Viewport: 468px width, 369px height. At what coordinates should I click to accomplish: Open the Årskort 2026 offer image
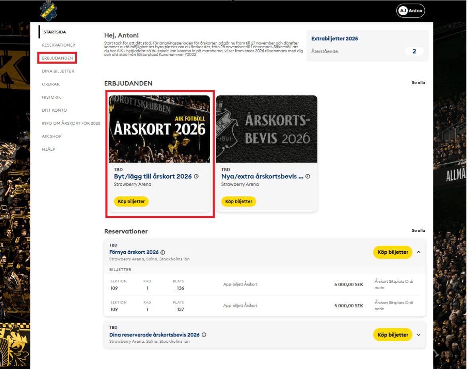159,129
